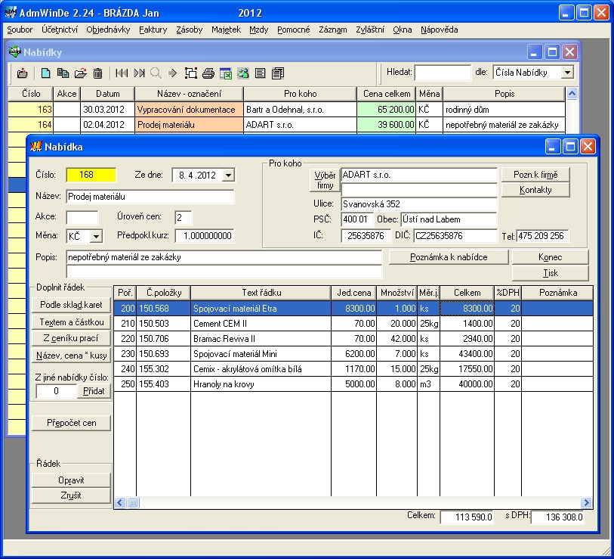Open the Majetek menu
The width and height of the screenshot is (614, 559).
click(226, 30)
